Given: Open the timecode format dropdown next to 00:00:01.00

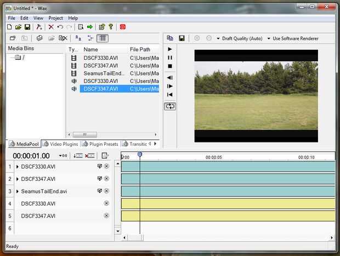Looking at the screenshot, I should coord(63,156).
